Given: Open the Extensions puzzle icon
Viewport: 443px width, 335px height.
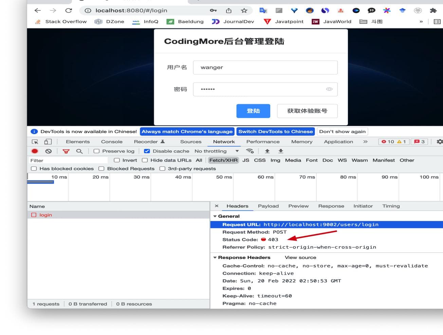Looking at the screenshot, I should 433,11.
